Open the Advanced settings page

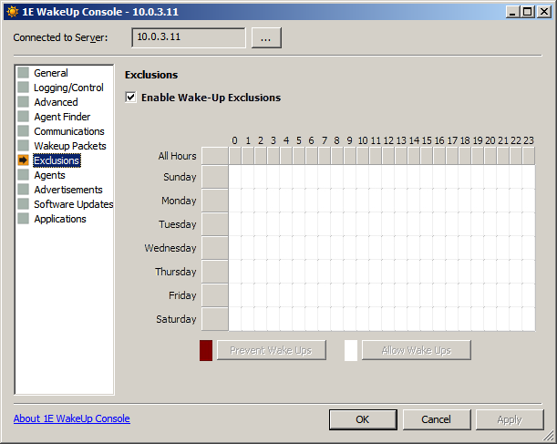click(56, 102)
